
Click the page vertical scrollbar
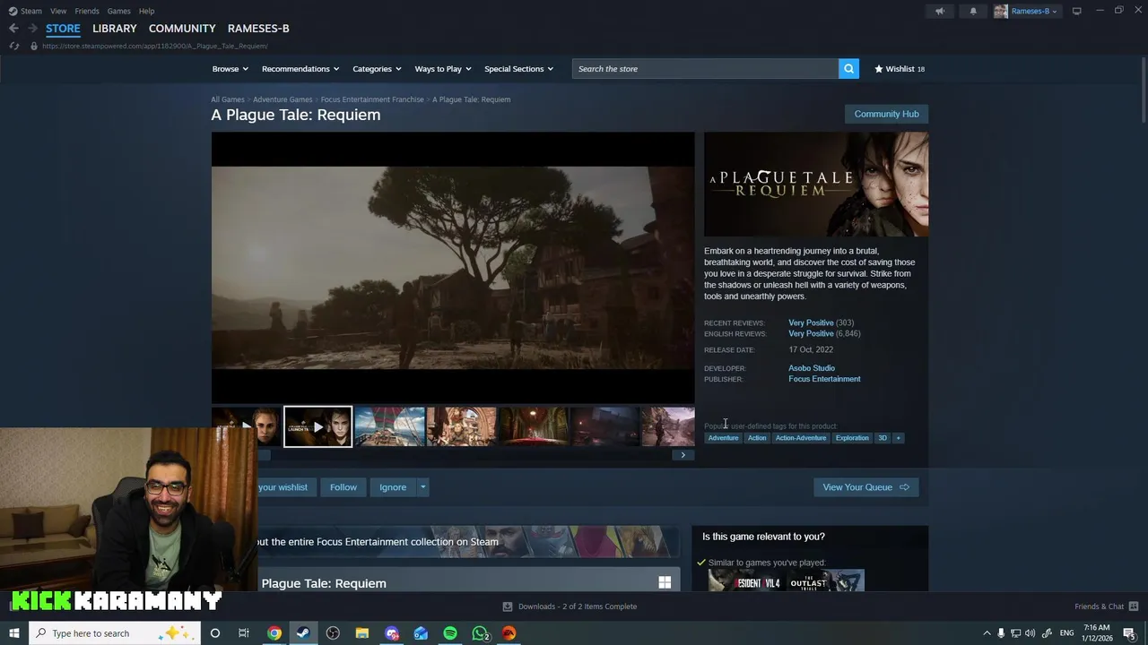tap(1144, 90)
